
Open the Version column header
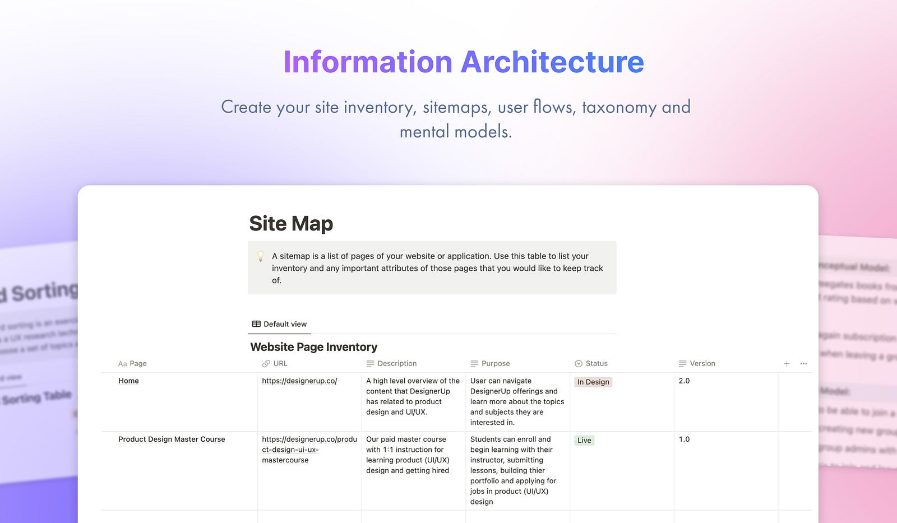coord(697,363)
